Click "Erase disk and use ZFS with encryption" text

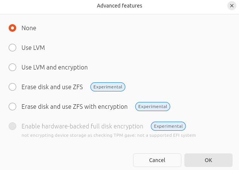[75, 107]
